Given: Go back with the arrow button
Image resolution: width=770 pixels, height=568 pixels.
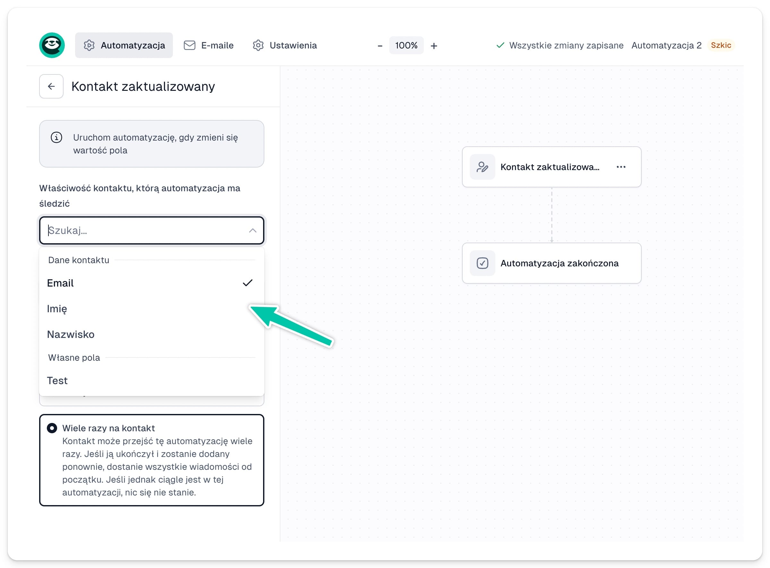Looking at the screenshot, I should [x=51, y=86].
